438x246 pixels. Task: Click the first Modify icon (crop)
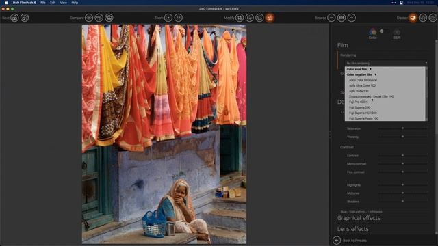pos(240,18)
